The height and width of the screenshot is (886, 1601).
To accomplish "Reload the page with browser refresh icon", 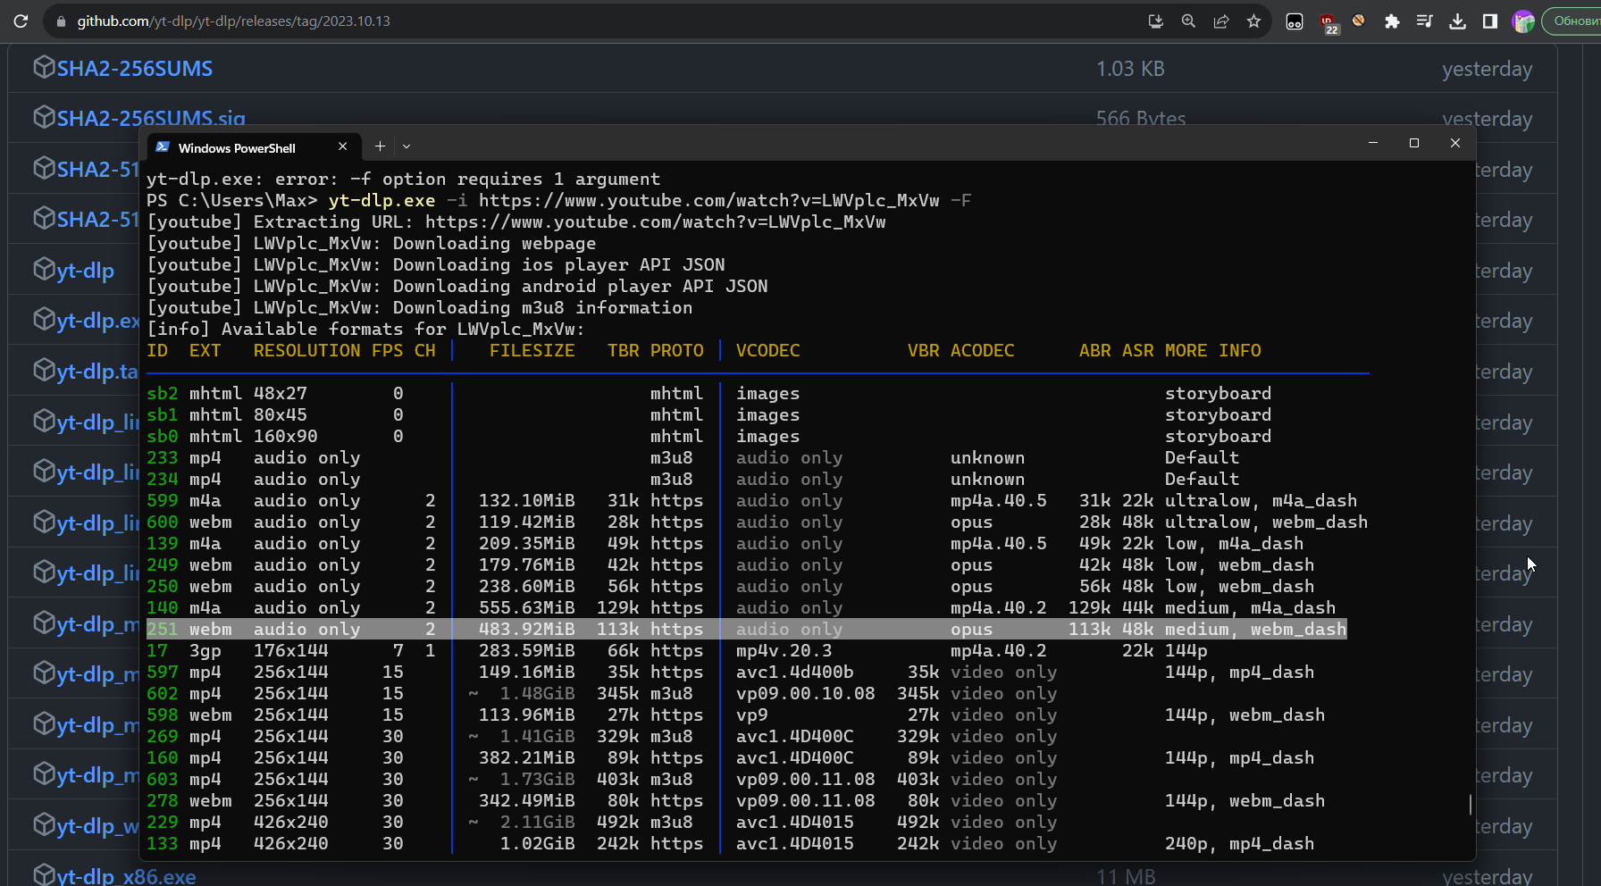I will 21,21.
